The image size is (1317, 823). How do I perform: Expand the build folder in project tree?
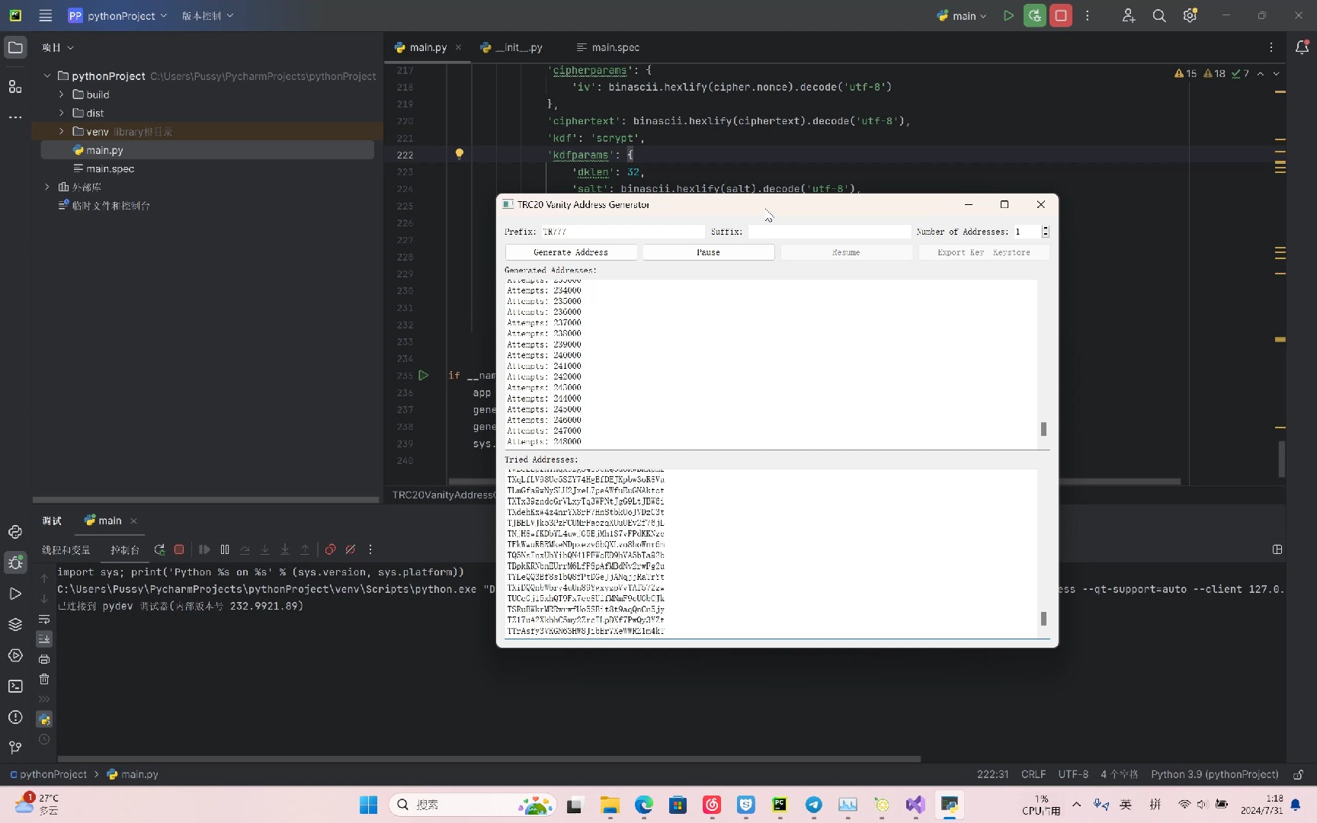point(62,94)
